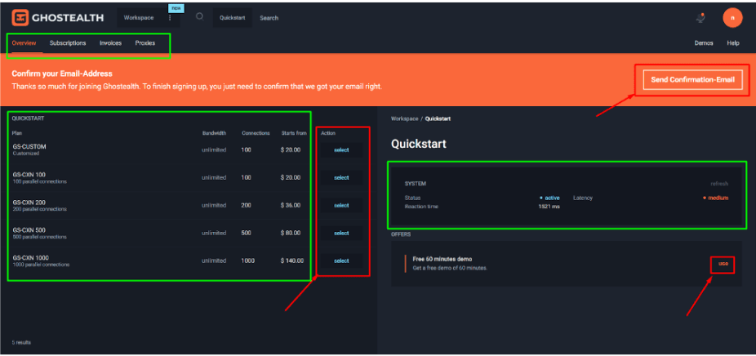The width and height of the screenshot is (756, 356).
Task: Click the 'Free 60 minutes demo' title
Action: pos(442,260)
